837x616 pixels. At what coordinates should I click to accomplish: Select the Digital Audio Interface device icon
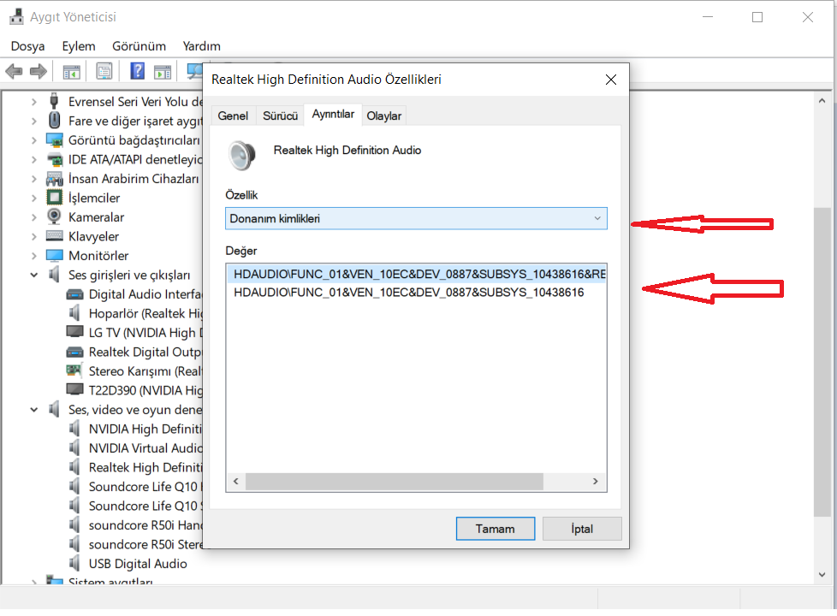coord(74,294)
